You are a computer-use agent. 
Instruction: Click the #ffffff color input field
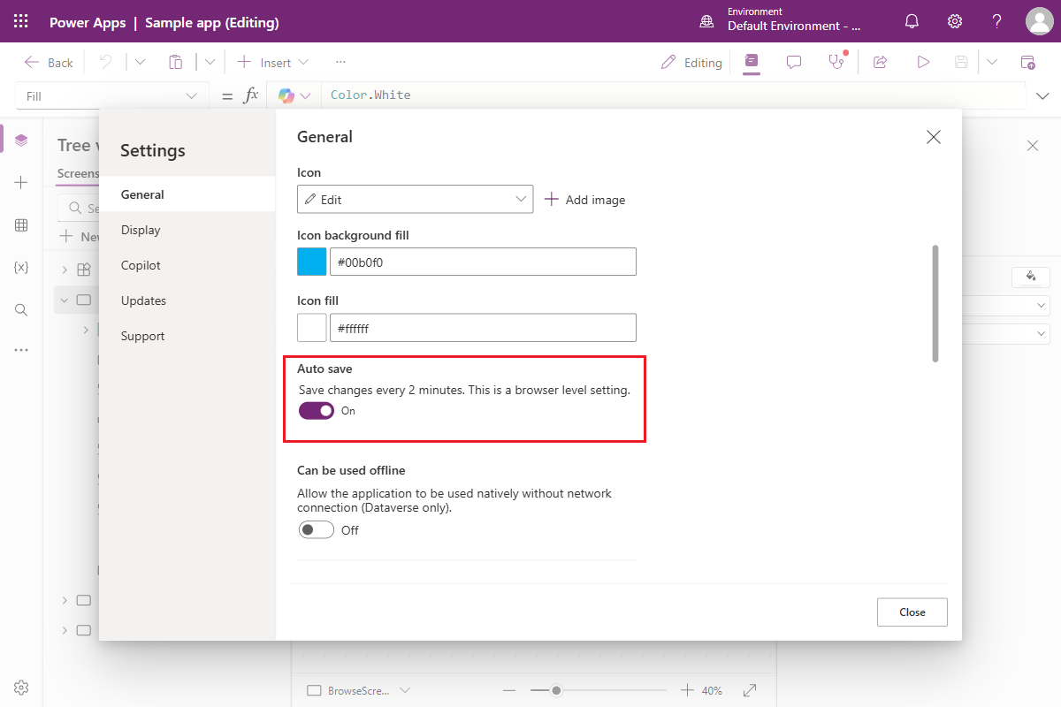pyautogui.click(x=483, y=328)
